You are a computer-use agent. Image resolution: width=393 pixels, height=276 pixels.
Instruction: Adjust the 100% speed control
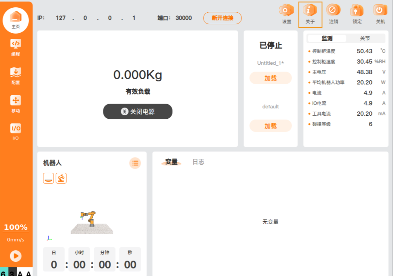pyautogui.click(x=16, y=228)
